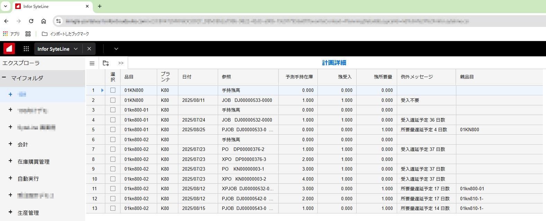This screenshot has width=546, height=221.
Task: Open the app launcher grid icon
Action: (26, 49)
